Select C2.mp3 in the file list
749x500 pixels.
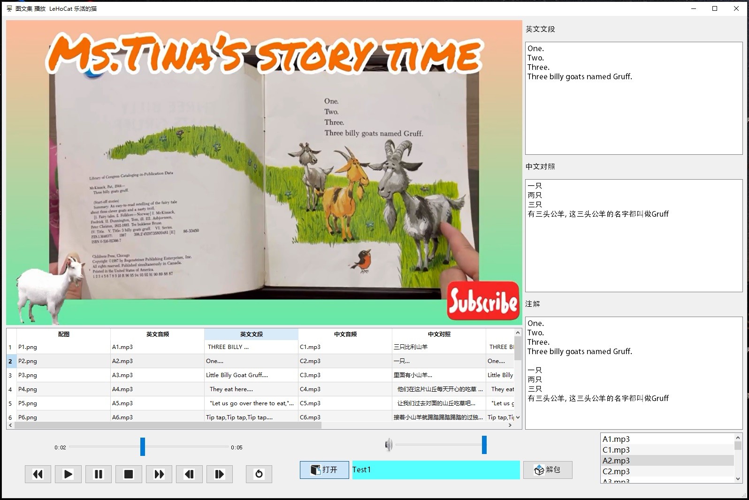(x=667, y=471)
